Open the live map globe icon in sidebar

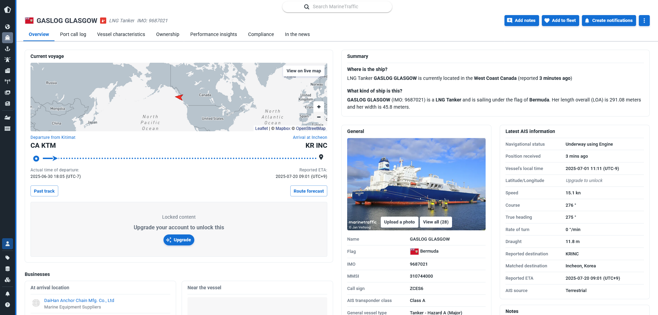[8, 27]
